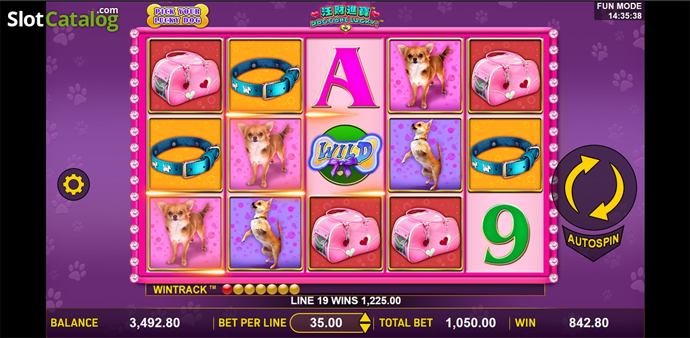Screen dimensions: 690x338
Task: Click the blue collar in top row
Action: (265, 76)
